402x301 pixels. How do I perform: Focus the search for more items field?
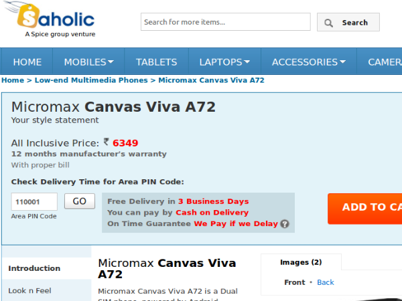pos(225,22)
